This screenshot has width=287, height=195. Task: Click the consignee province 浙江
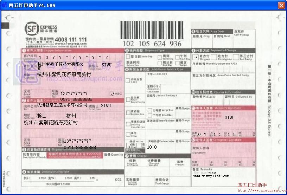[41, 116]
